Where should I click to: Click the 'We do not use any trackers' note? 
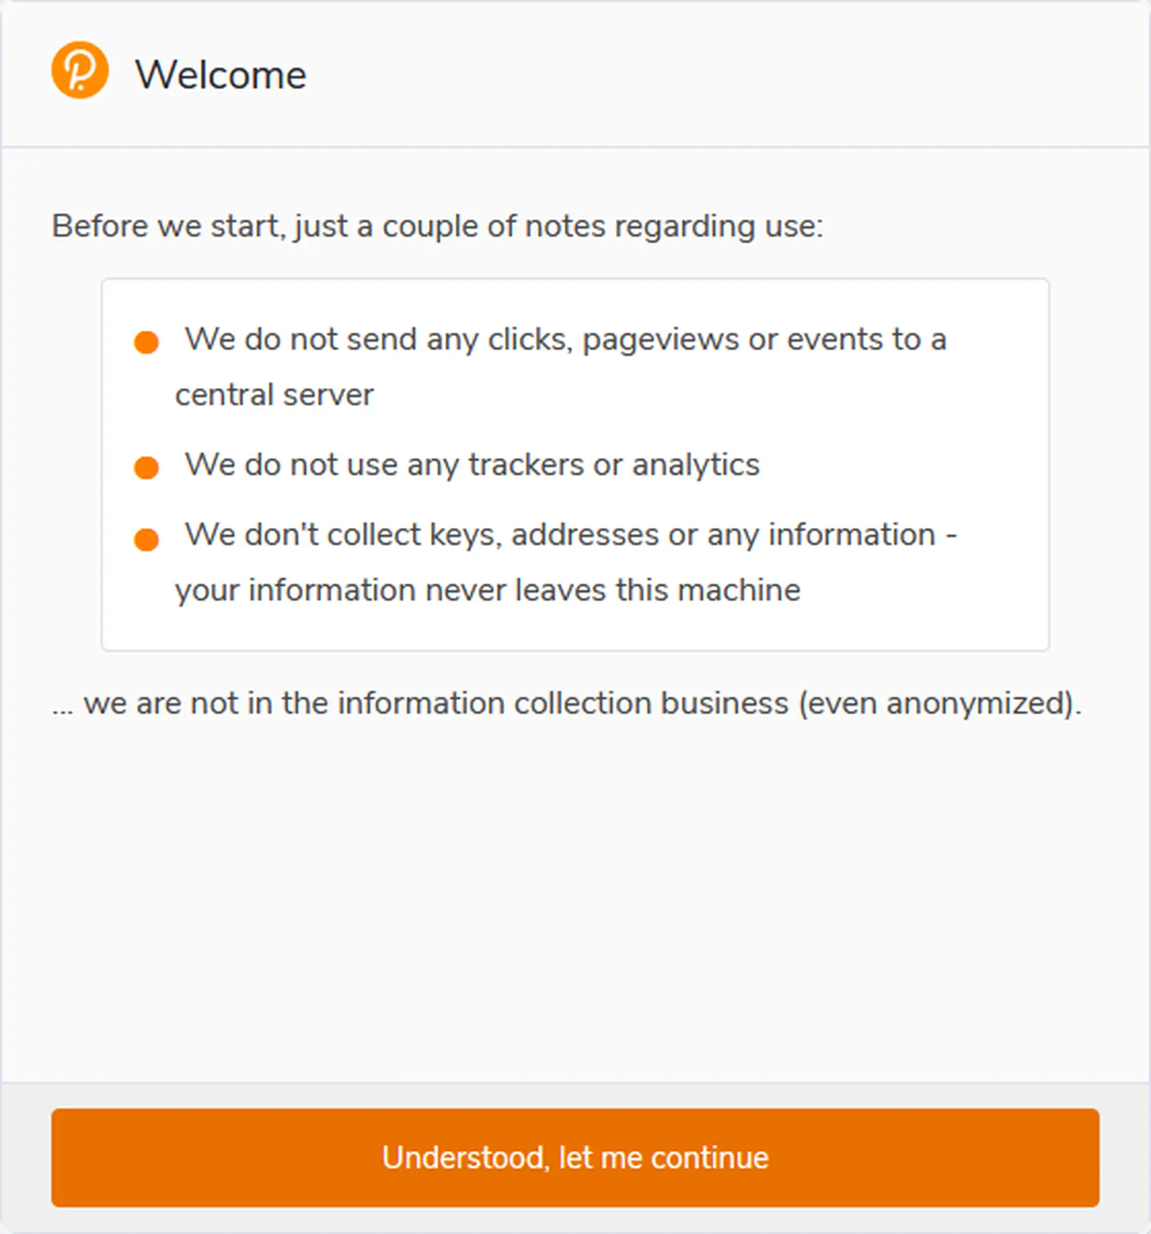coord(472,464)
